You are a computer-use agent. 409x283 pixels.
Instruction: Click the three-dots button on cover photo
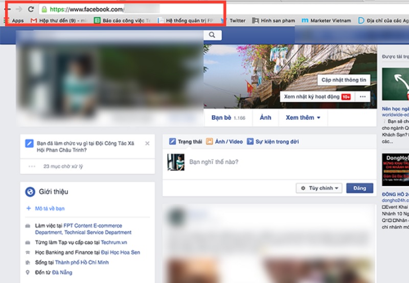pos(362,97)
